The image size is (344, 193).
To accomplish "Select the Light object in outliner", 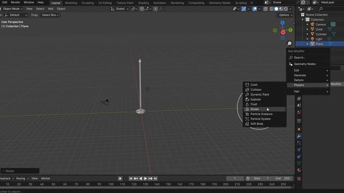I will (x=319, y=39).
